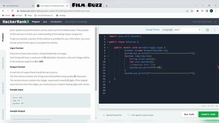
Task: Toggle the browser side panel icon
Action: pos(207,11)
